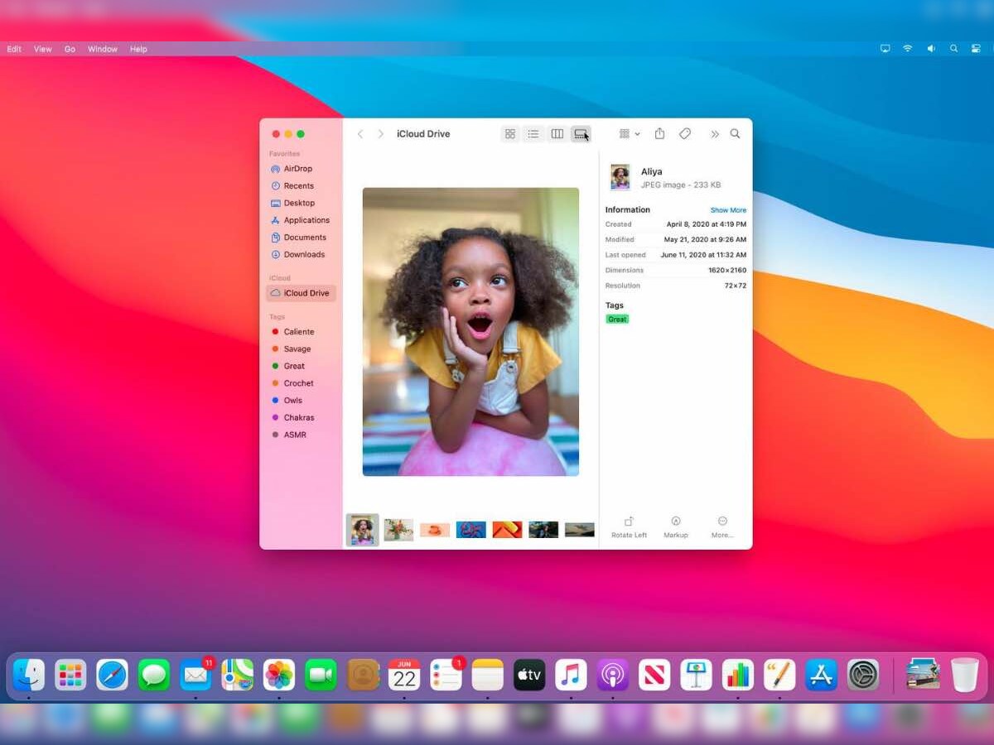Click the More actions ellipsis icon
This screenshot has width=994, height=745.
coord(722,521)
